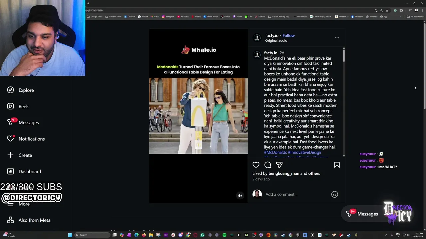This screenshot has width=426, height=239.
Task: Open the More menu in the sidebar
Action: [18, 204]
